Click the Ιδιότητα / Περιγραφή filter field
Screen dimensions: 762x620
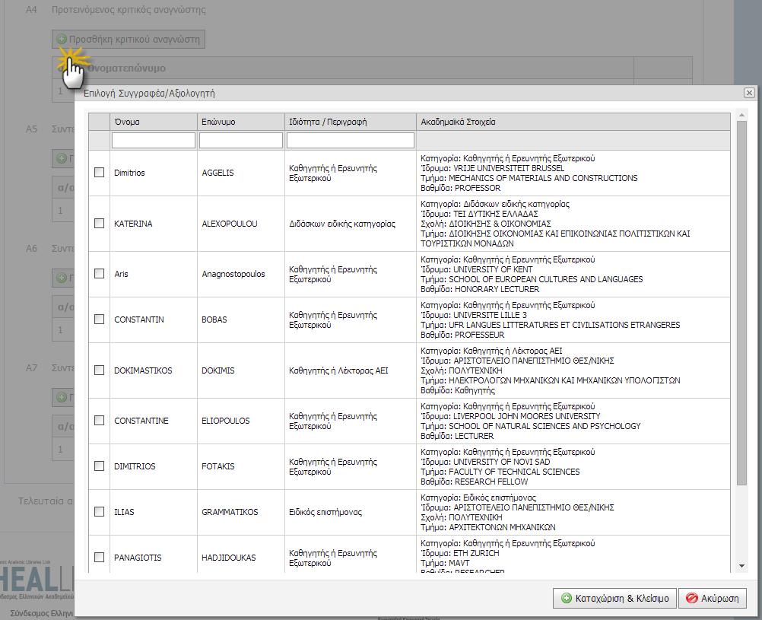click(x=351, y=140)
